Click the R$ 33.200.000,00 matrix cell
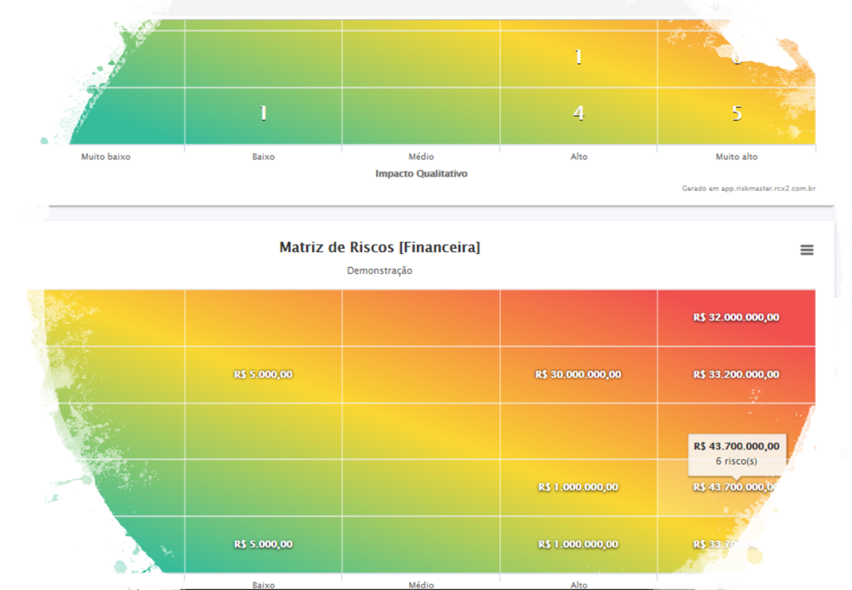Image resolution: width=852 pixels, height=590 pixels. (x=736, y=374)
